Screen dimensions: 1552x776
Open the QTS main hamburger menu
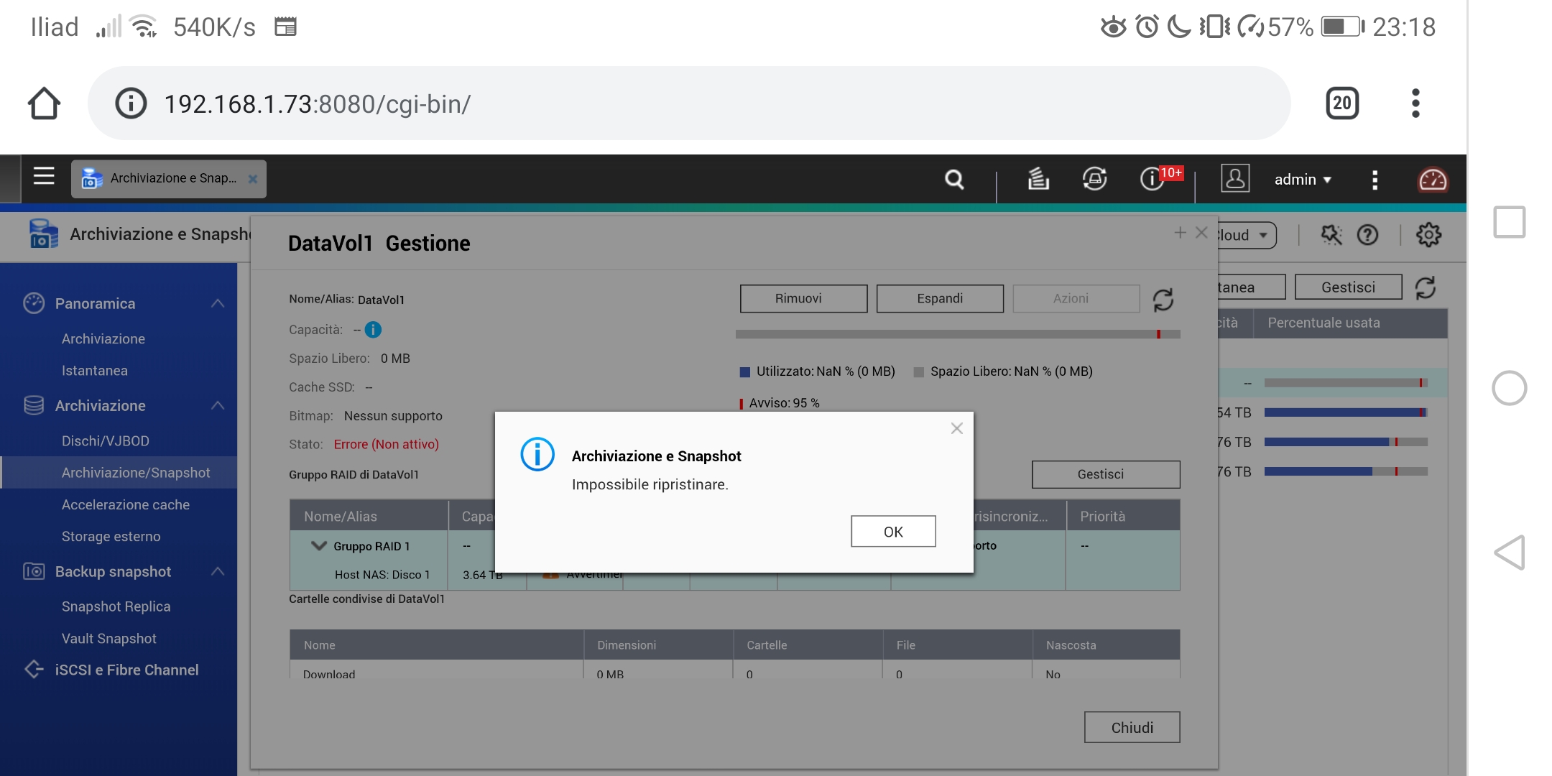[44, 177]
